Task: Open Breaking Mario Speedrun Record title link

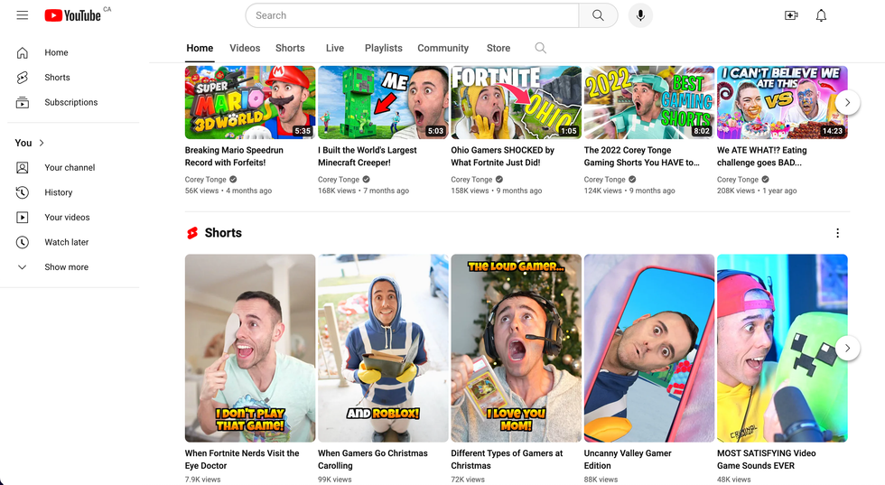Action: pyautogui.click(x=234, y=156)
